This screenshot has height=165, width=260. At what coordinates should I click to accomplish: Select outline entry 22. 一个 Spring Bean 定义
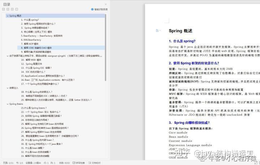click(x=40, y=112)
